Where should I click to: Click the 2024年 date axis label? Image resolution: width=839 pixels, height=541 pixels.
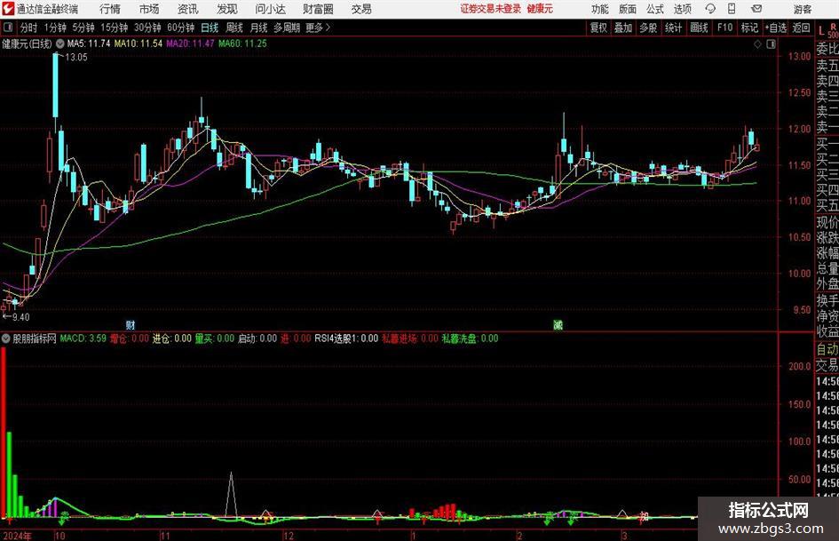[17, 536]
